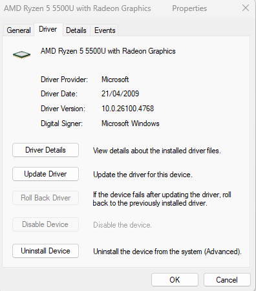Click the Update Driver button
256x291 pixels.
pos(45,174)
